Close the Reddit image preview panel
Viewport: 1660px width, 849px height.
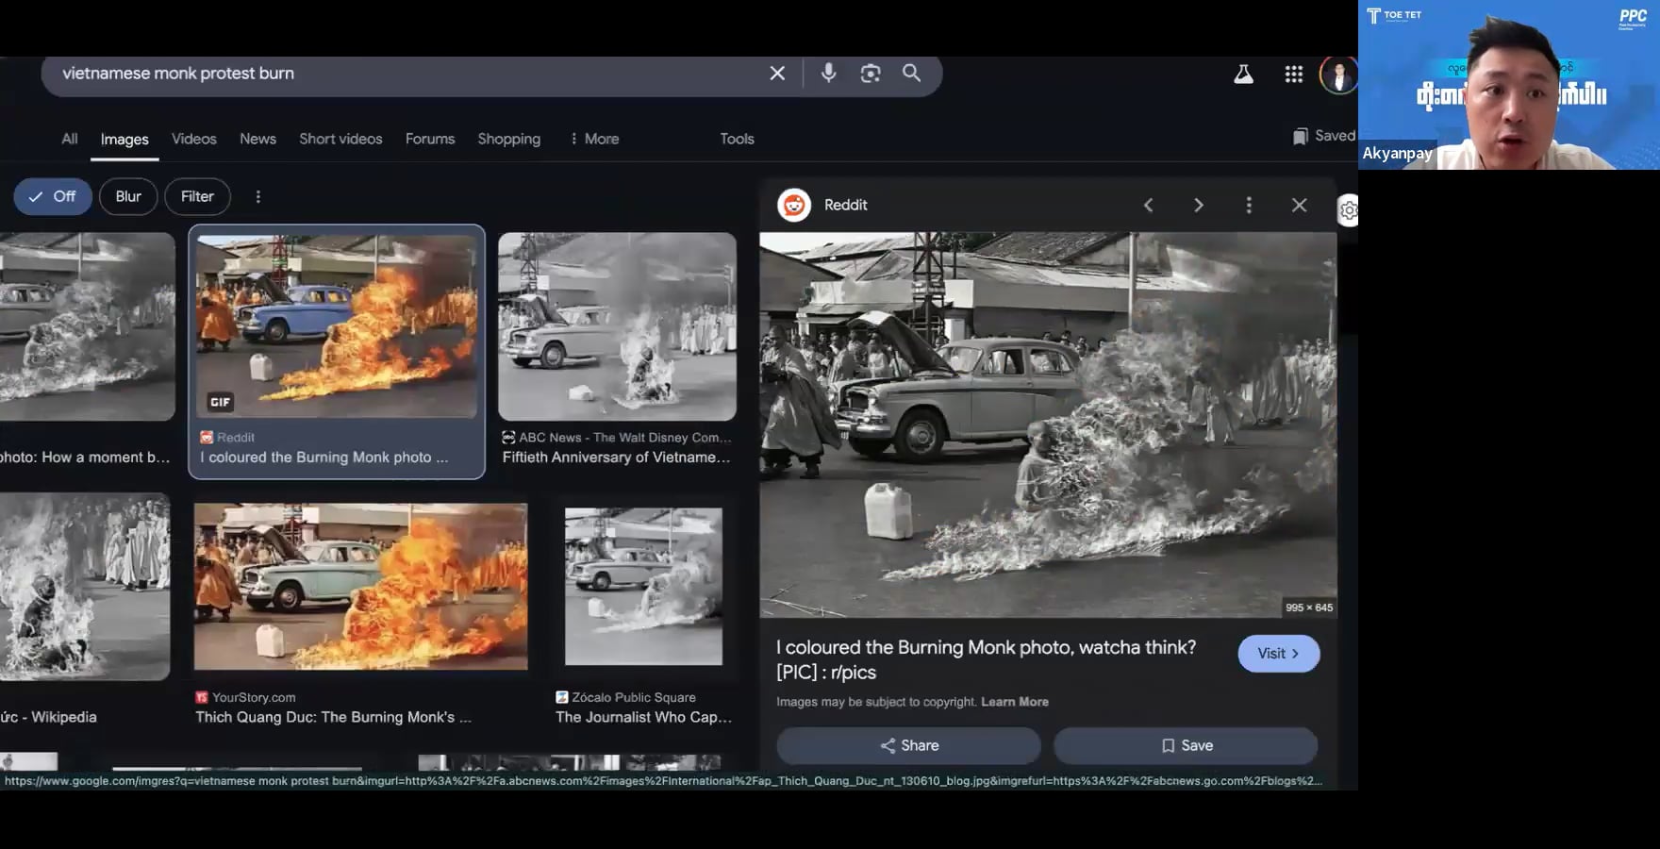[1299, 206]
